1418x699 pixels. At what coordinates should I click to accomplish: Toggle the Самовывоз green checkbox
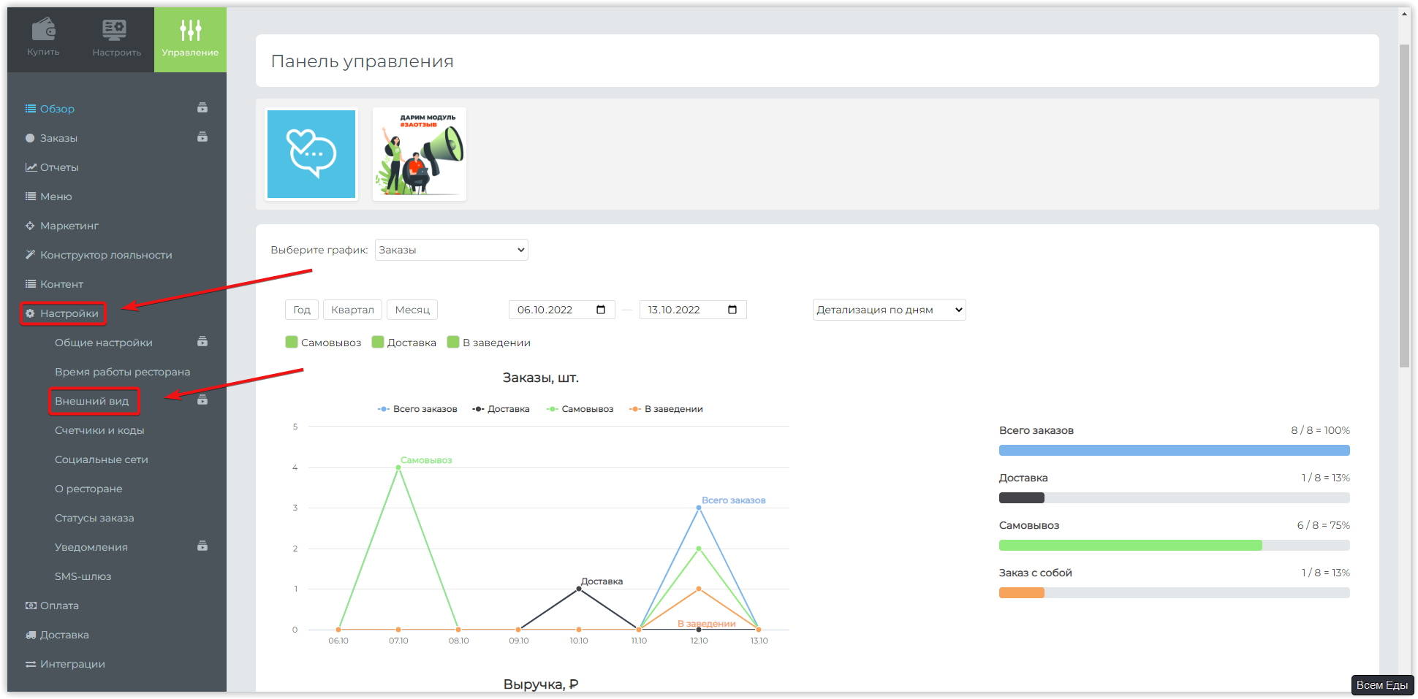(x=292, y=342)
